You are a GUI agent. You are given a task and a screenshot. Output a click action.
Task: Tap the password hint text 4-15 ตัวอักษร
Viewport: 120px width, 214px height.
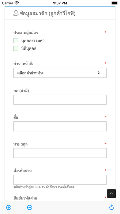coord(44,187)
